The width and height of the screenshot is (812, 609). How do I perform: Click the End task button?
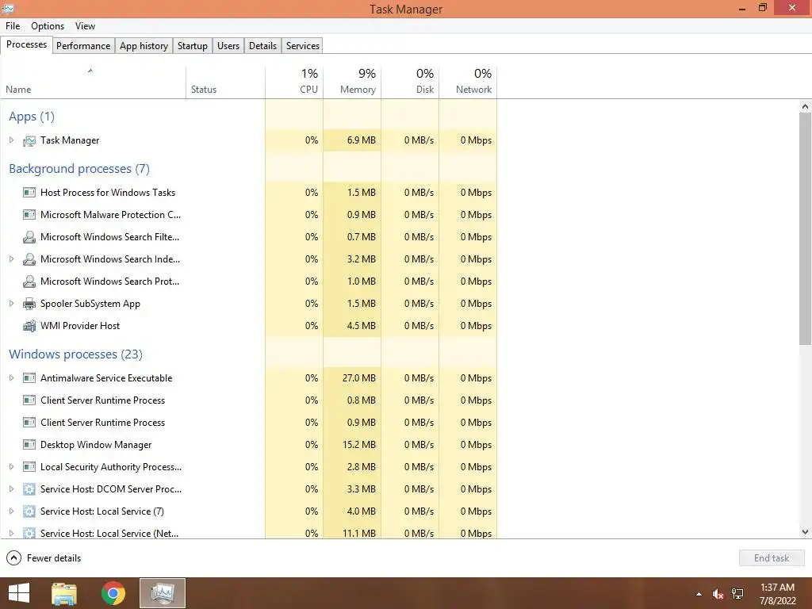pos(772,558)
